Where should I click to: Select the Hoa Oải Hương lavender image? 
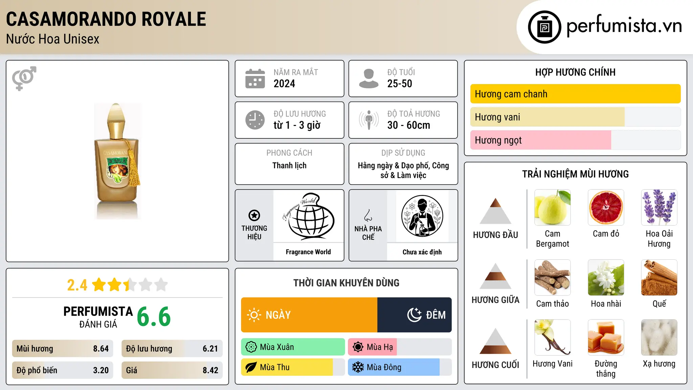coord(659,208)
